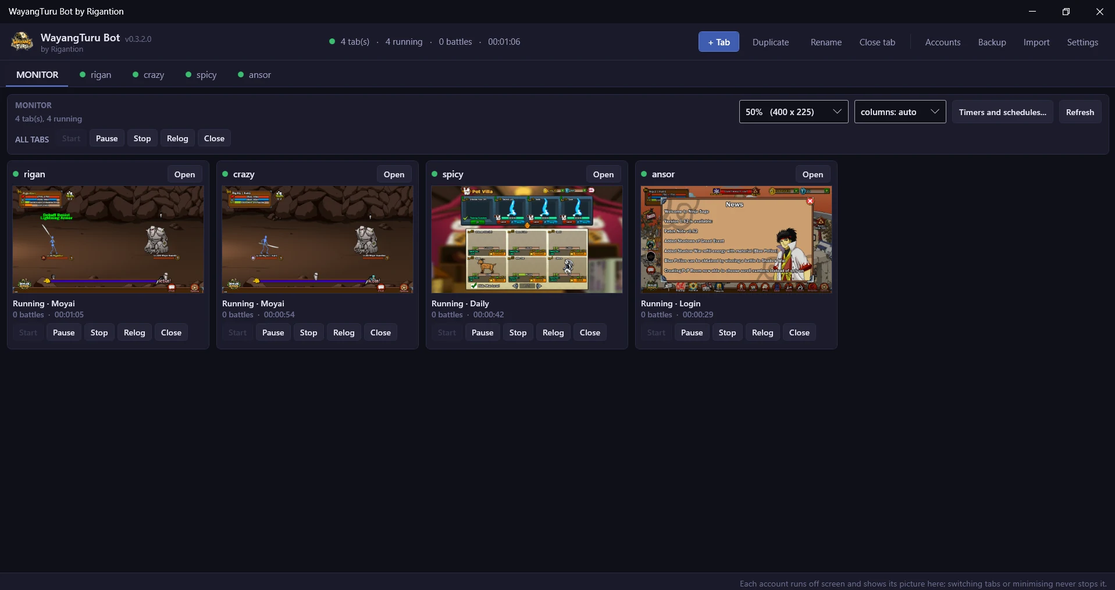The height and width of the screenshot is (590, 1115).
Task: Switch to the MONITOR tab
Action: click(x=37, y=74)
